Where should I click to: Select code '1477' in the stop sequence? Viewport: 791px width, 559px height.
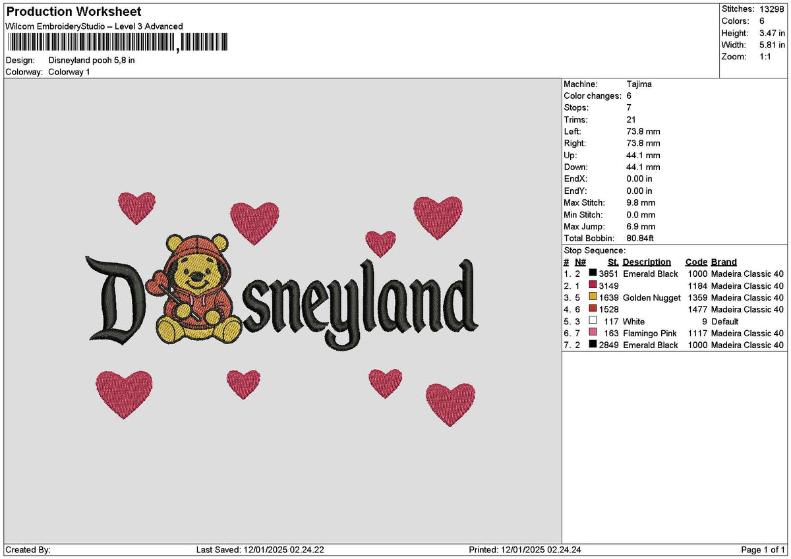pyautogui.click(x=697, y=310)
